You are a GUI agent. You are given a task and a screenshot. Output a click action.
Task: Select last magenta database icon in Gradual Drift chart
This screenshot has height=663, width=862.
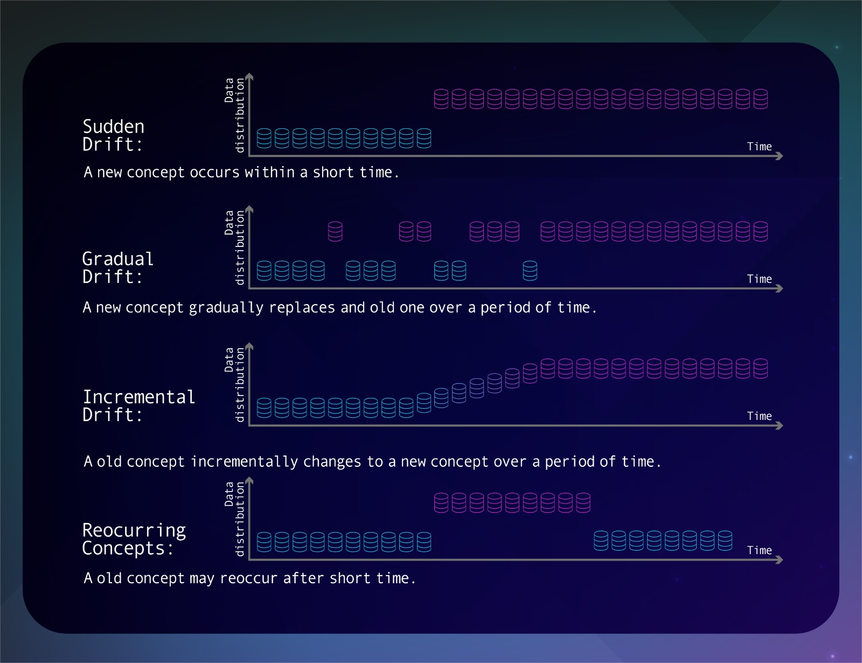click(x=761, y=231)
